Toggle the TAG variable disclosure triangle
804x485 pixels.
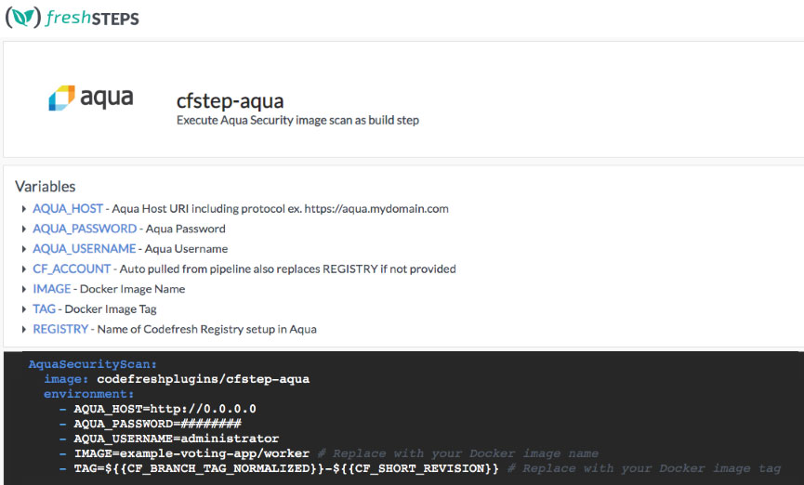pos(24,309)
